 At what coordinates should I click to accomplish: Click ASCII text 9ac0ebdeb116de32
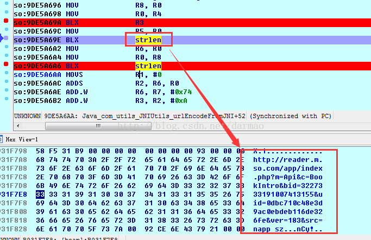coord(288,212)
